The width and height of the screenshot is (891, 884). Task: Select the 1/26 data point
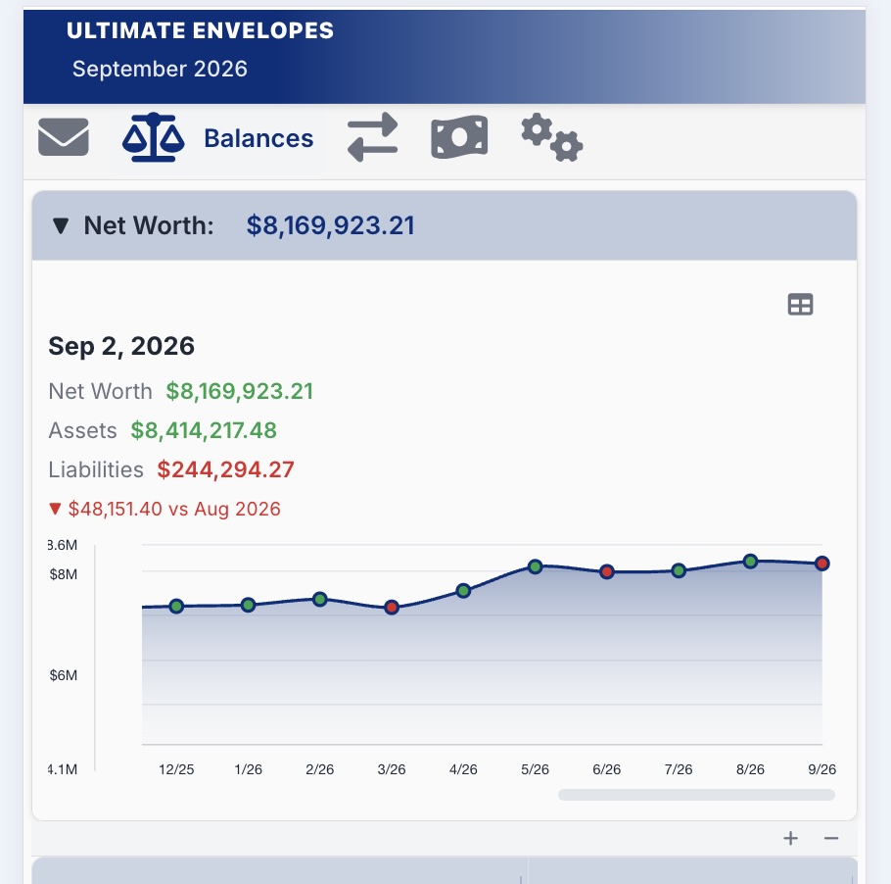click(249, 606)
